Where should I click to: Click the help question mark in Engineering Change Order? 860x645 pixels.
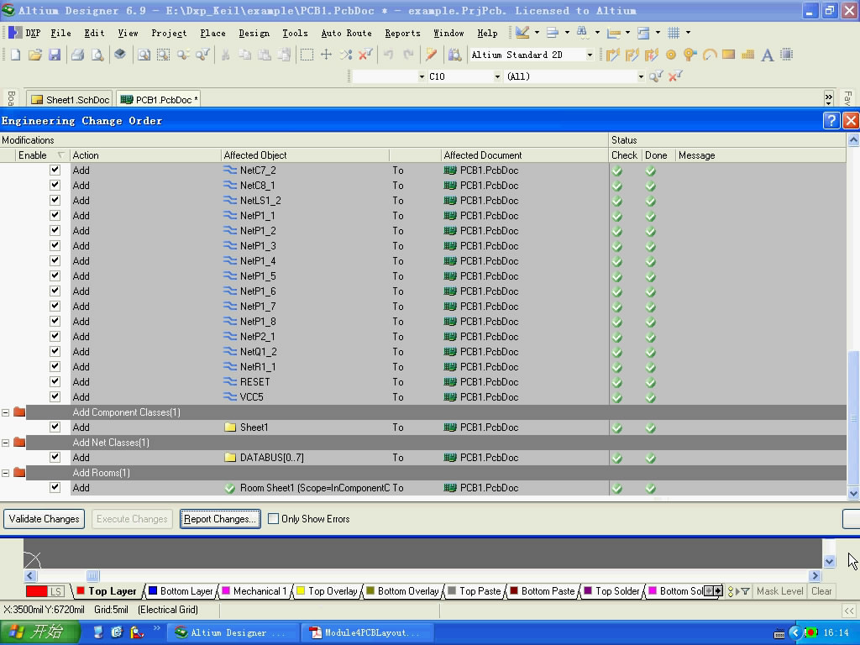tap(831, 120)
